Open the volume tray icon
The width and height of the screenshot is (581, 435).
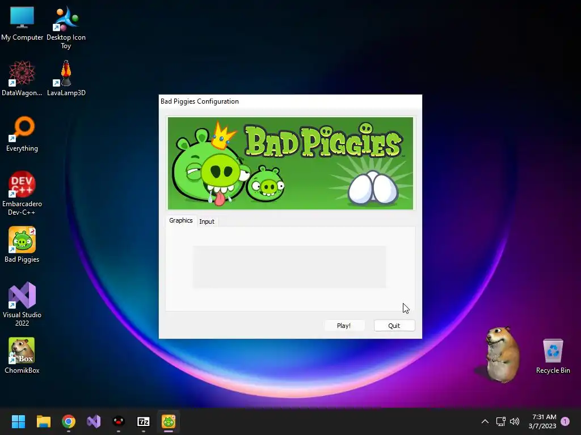click(515, 421)
